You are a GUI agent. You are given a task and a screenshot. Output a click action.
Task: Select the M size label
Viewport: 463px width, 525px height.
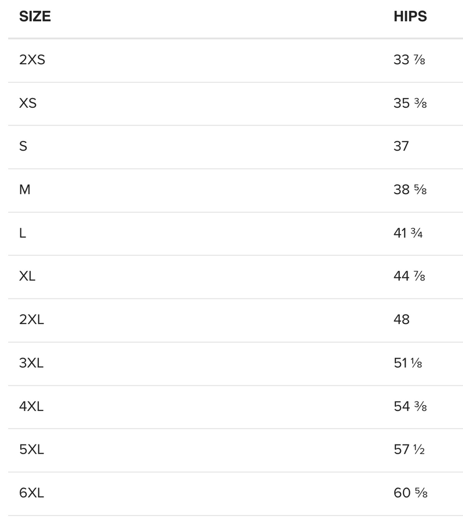pos(24,189)
